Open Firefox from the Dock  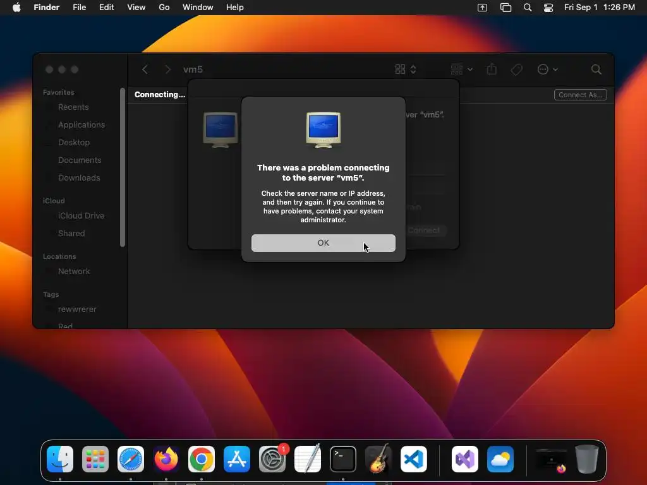[x=166, y=459]
